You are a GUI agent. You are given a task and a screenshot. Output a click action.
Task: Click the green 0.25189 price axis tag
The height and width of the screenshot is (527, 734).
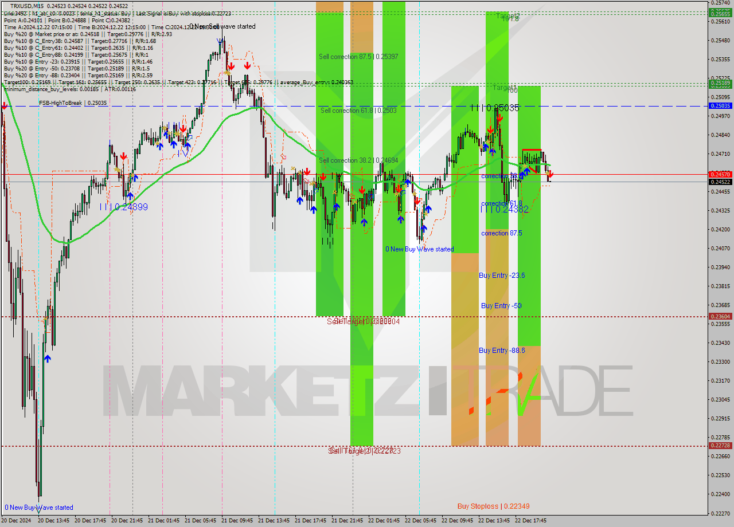pos(720,84)
